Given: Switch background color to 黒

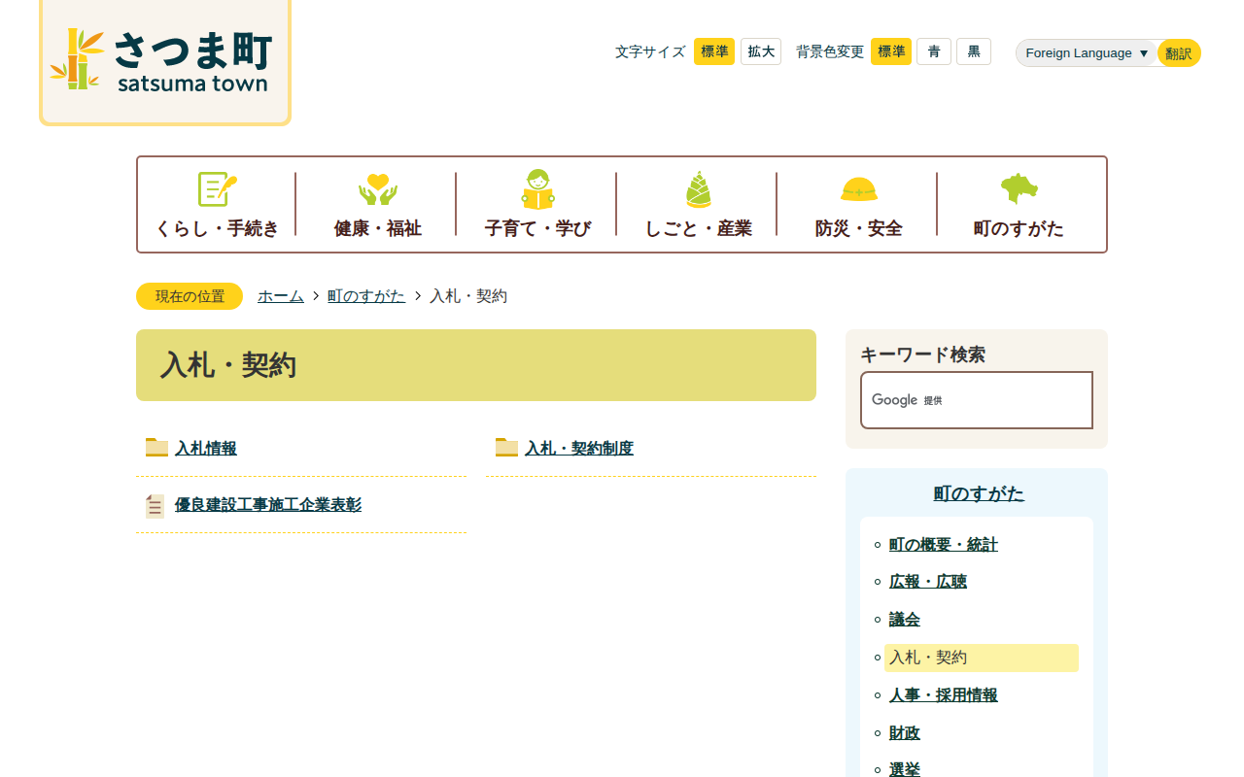Looking at the screenshot, I should point(974,51).
